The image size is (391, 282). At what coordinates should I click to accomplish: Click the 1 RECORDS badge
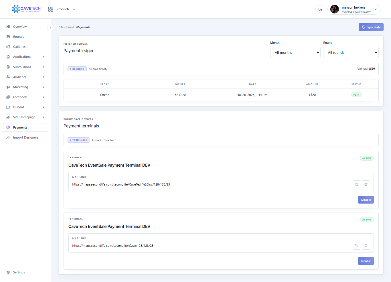(x=77, y=69)
